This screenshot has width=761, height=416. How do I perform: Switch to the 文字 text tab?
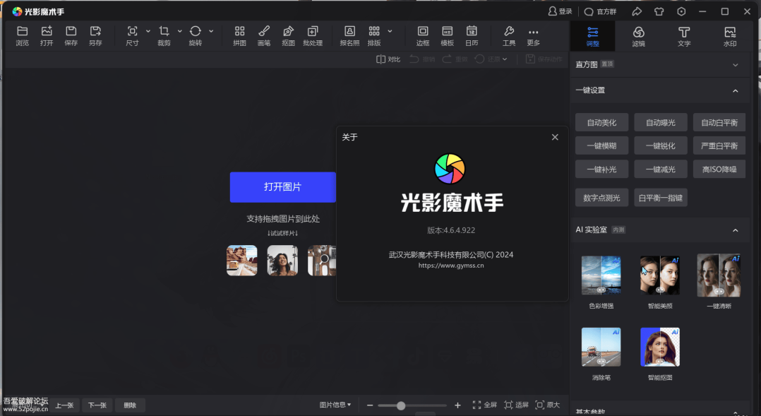click(684, 36)
